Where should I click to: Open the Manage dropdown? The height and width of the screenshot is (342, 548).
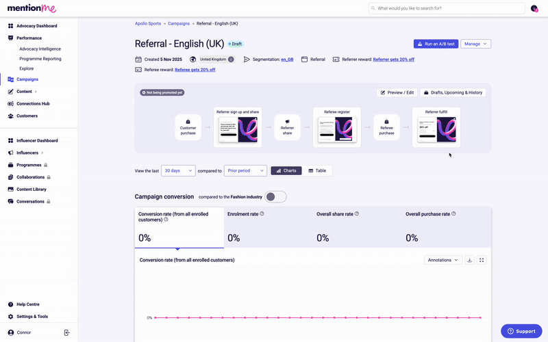[475, 44]
